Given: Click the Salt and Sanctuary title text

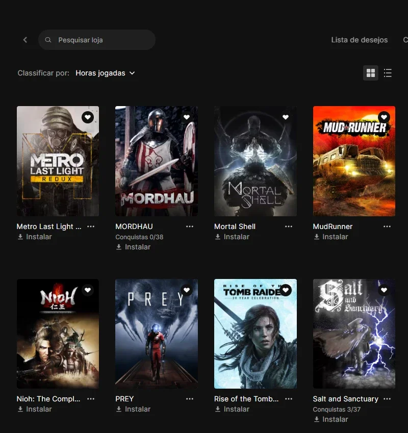Looking at the screenshot, I should pyautogui.click(x=346, y=399).
